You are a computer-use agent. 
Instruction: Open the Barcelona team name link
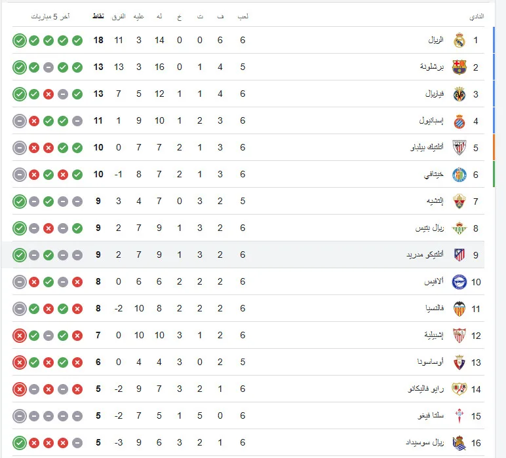tap(432, 67)
